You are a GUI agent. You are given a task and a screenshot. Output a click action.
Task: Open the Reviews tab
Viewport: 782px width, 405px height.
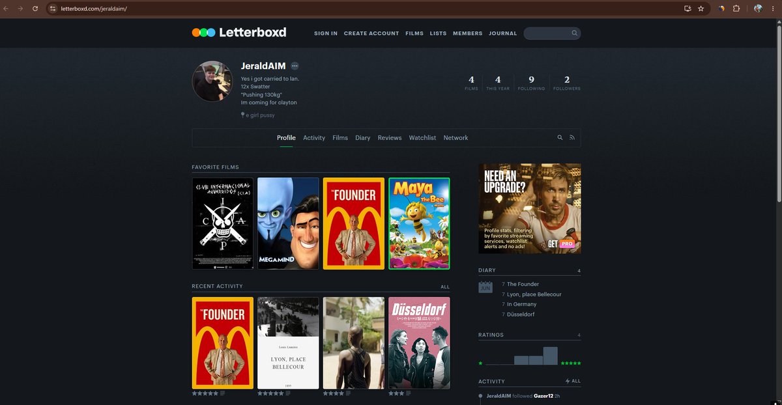click(x=390, y=138)
